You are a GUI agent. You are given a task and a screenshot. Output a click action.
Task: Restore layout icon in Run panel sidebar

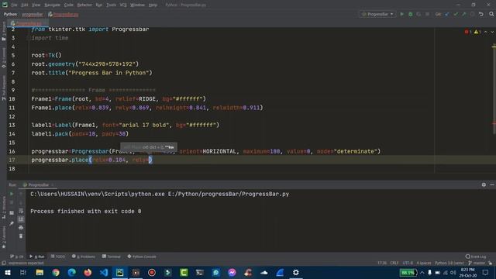pyautogui.click(x=12, y=213)
